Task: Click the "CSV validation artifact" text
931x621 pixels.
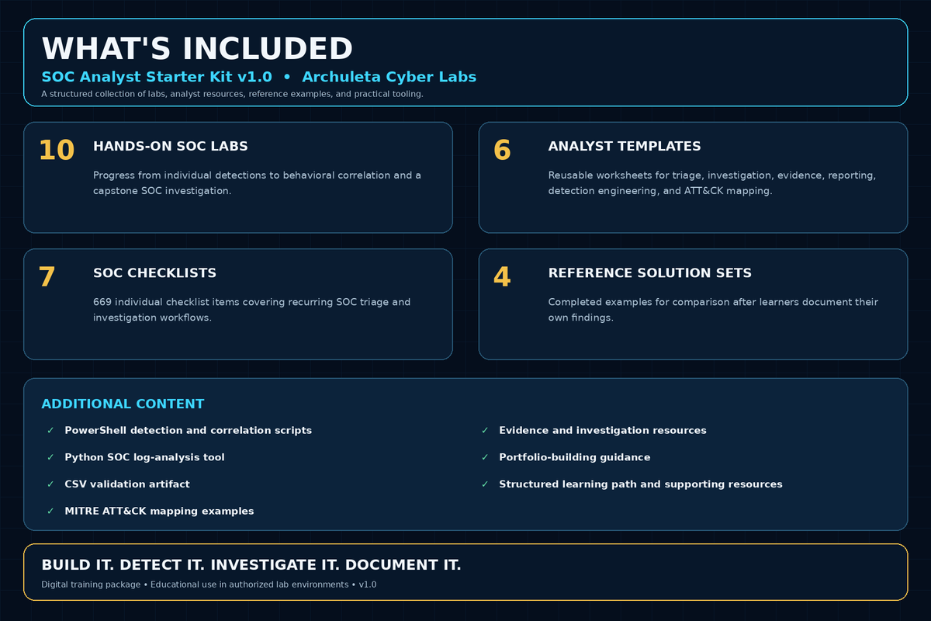Action: point(127,484)
